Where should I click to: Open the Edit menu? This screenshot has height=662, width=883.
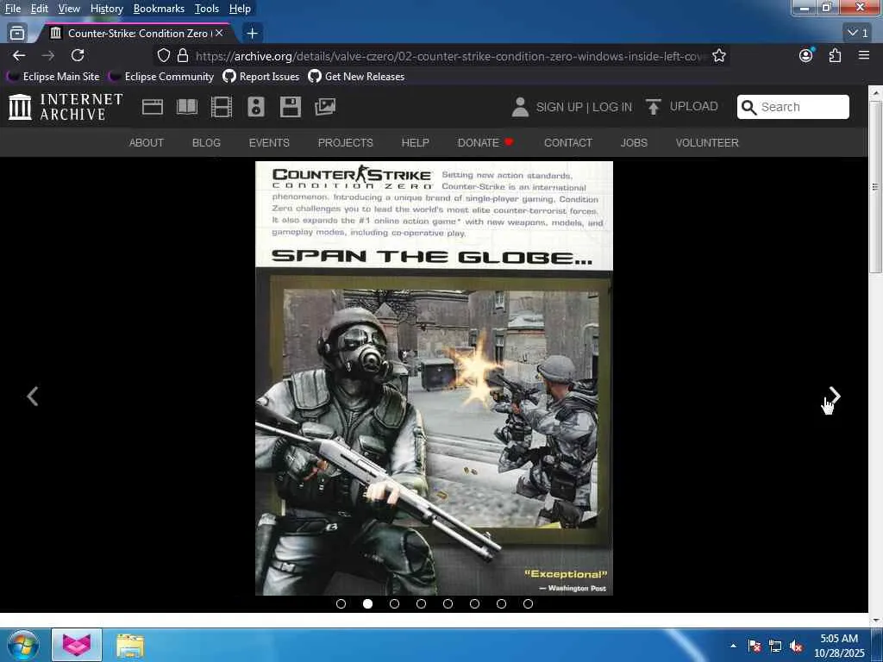point(40,9)
